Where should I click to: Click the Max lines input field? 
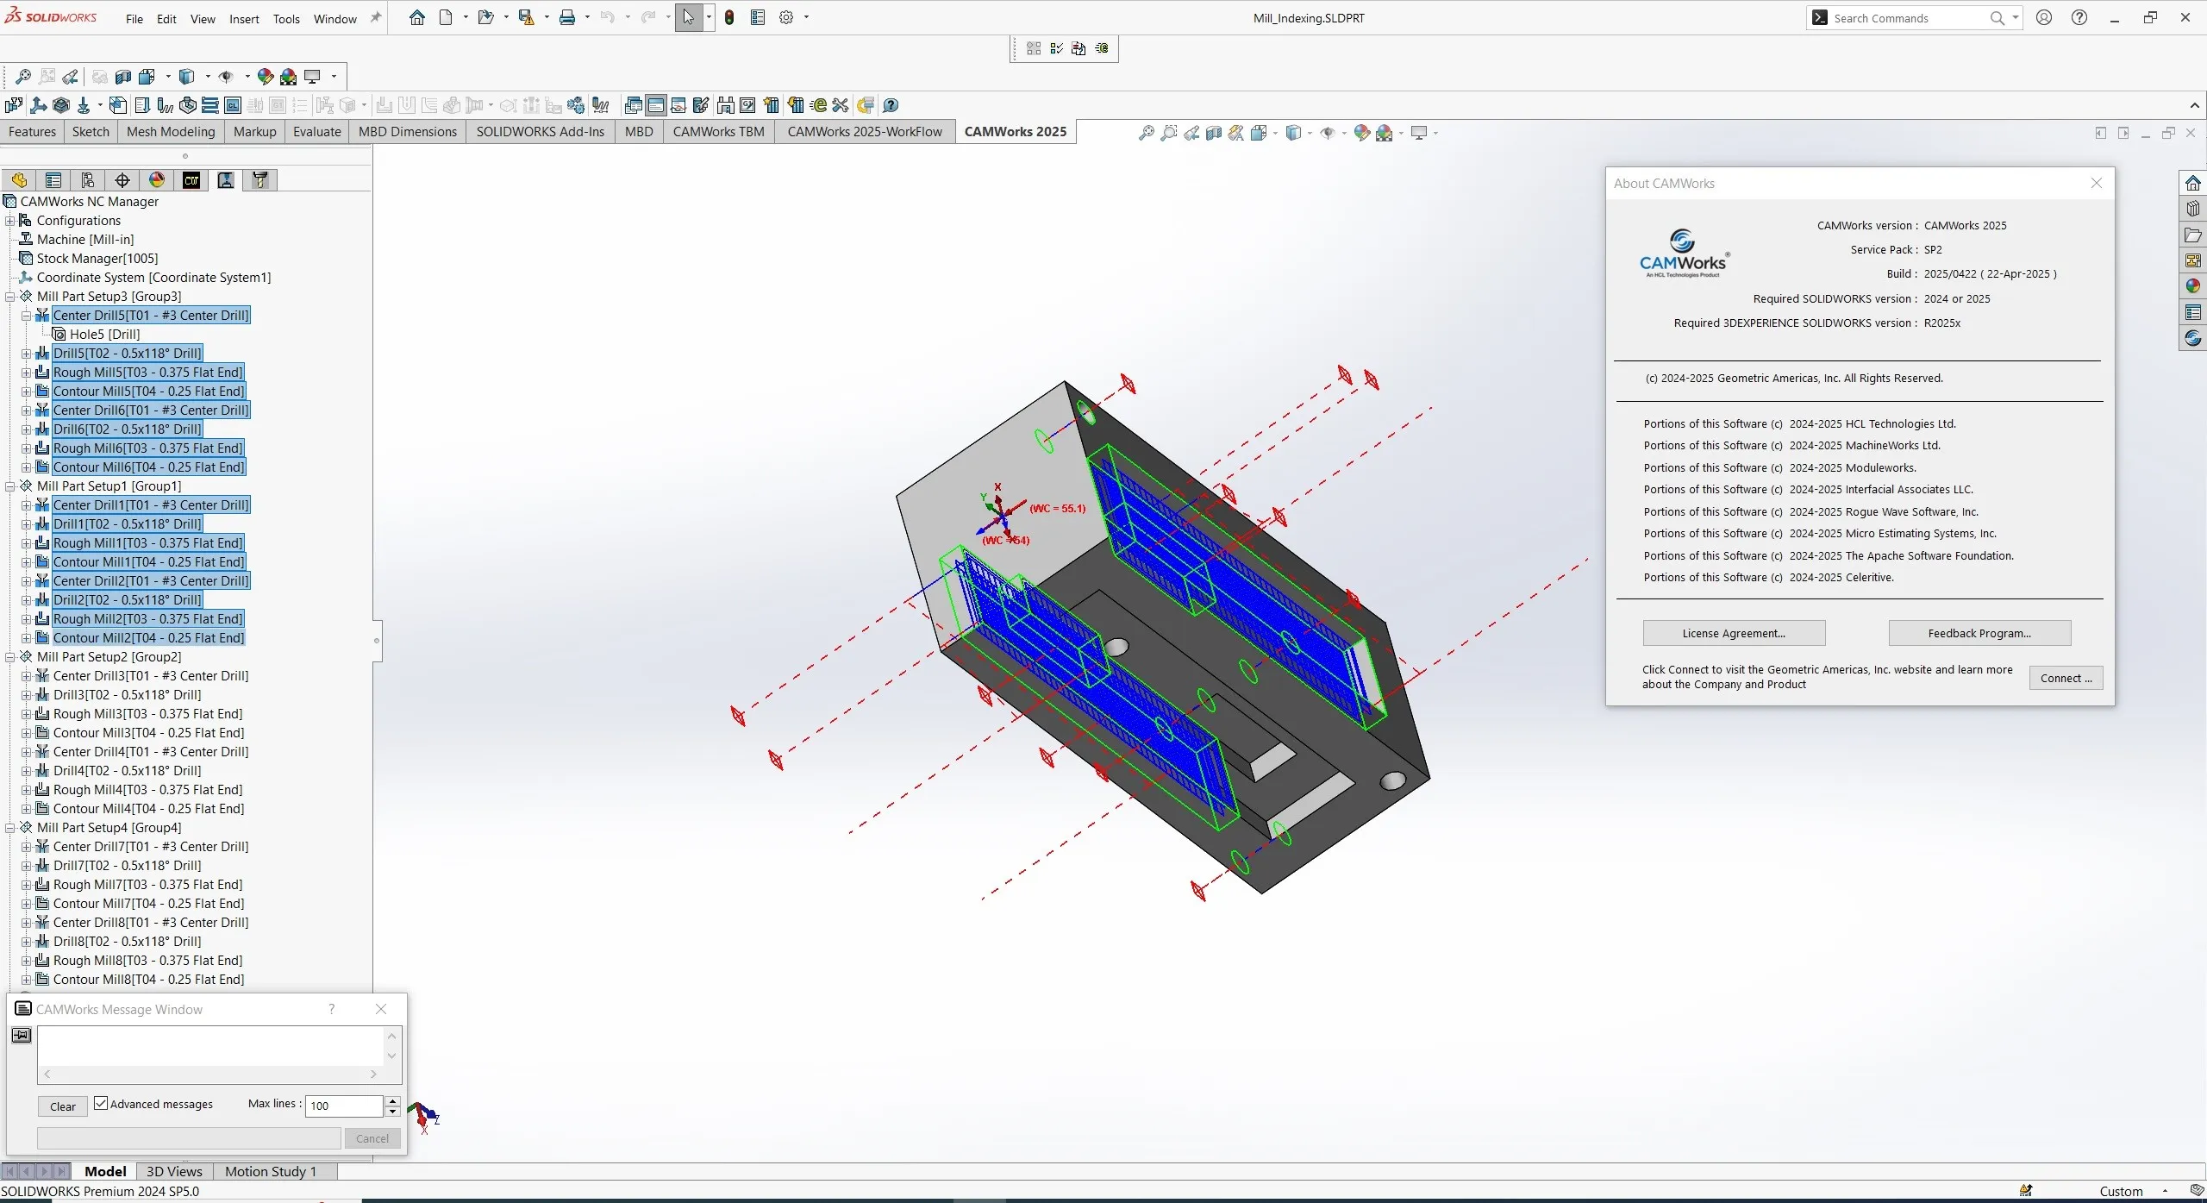point(344,1106)
